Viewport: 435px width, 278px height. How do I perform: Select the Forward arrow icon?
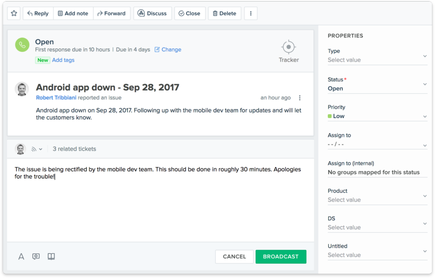[x=99, y=13]
